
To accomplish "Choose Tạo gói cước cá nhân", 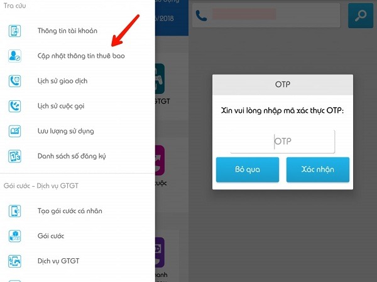I will click(x=77, y=211).
